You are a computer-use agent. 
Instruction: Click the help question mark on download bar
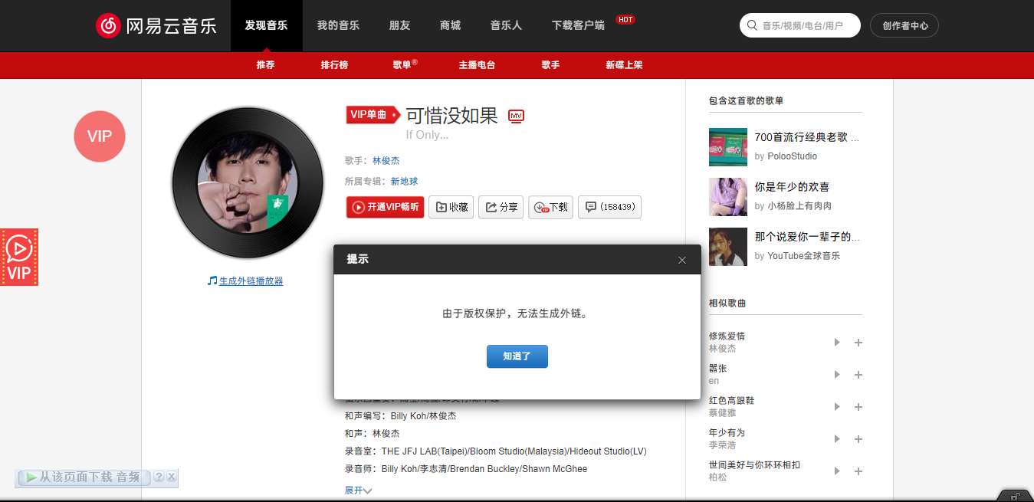point(159,477)
